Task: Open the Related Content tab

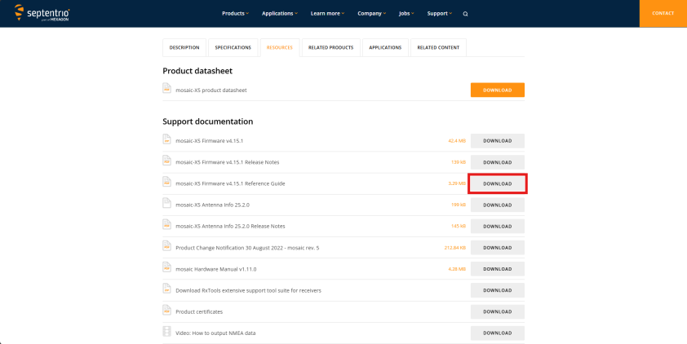Action: click(438, 47)
